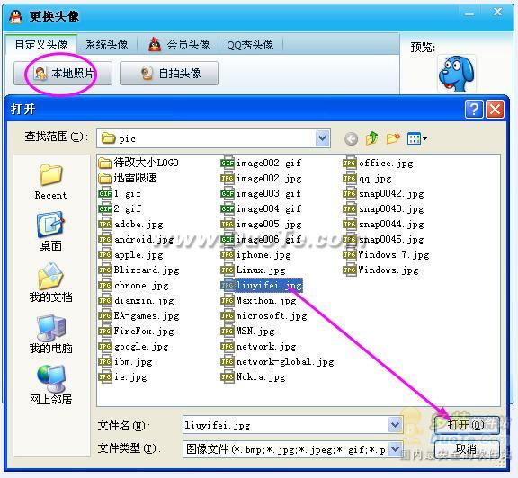Switch to the QQ秀头像 tab
The width and height of the screenshot is (518, 478).
tap(250, 45)
